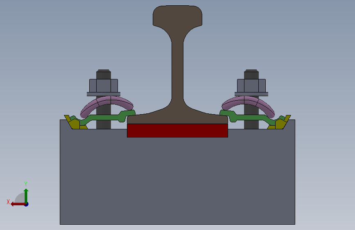
Task: Select the top of the left bolt shank
Action: pos(104,74)
